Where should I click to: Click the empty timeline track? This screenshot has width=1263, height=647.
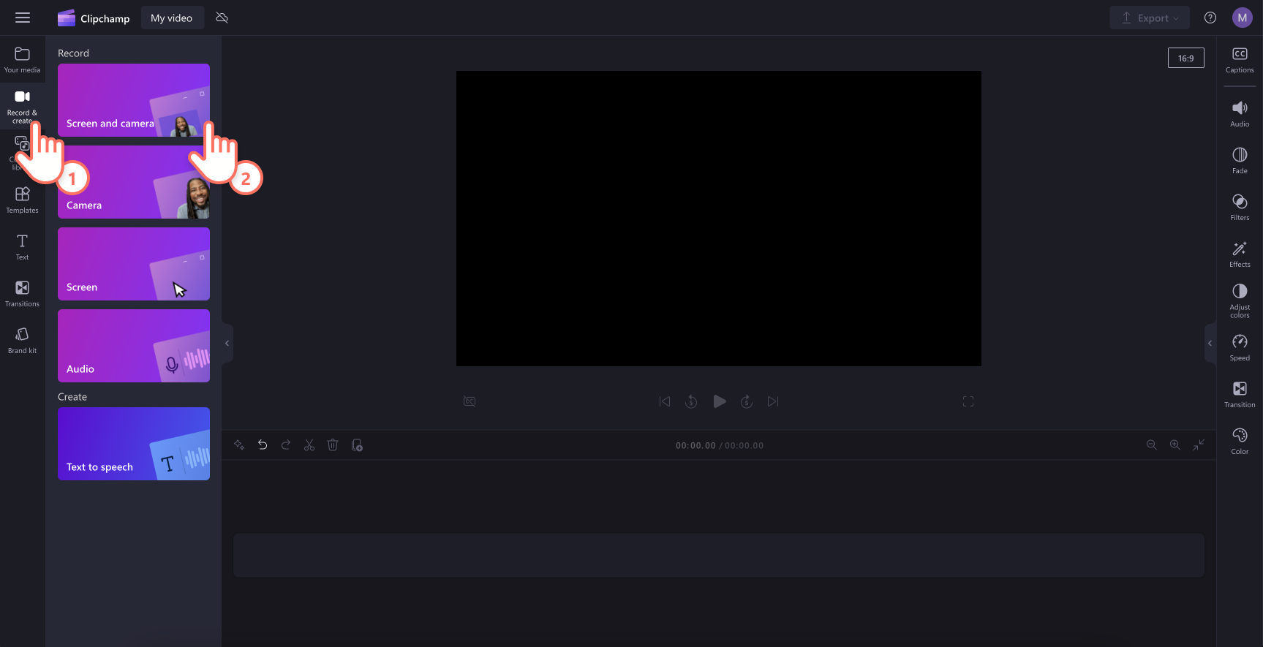(x=719, y=555)
